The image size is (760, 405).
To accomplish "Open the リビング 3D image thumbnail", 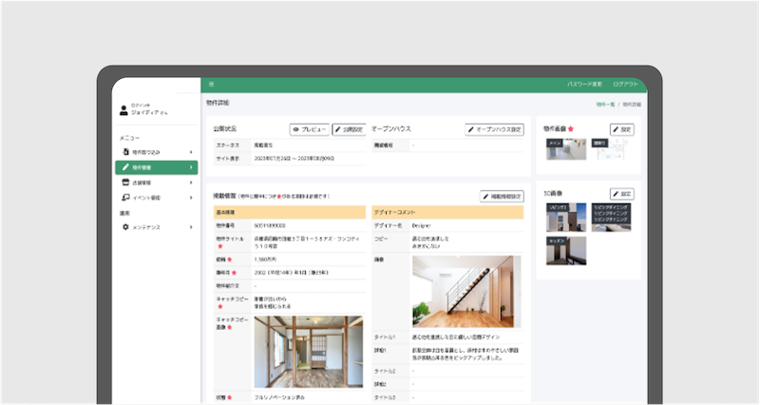I will click(566, 218).
